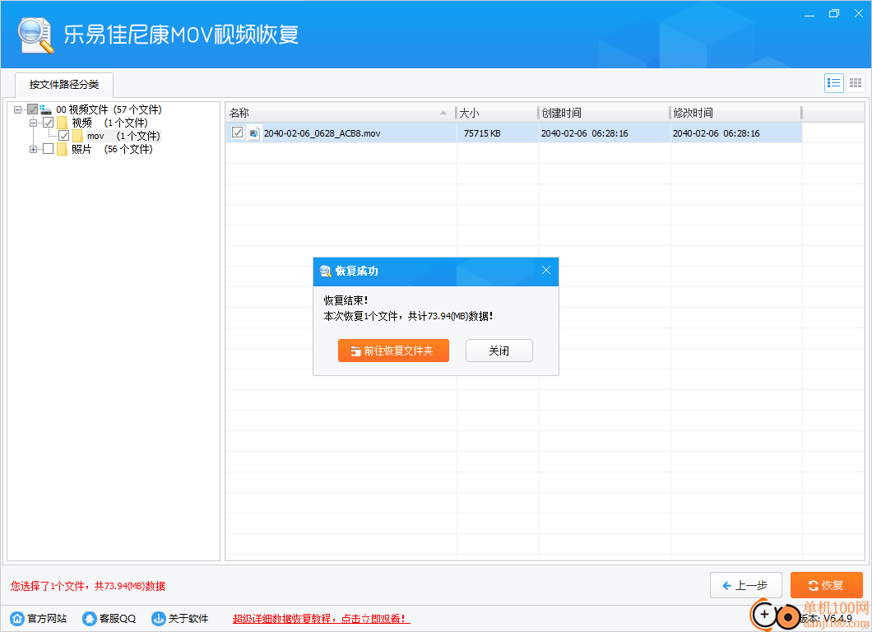Collapse the 视频 tree node
The height and width of the screenshot is (632, 872).
pos(34,123)
